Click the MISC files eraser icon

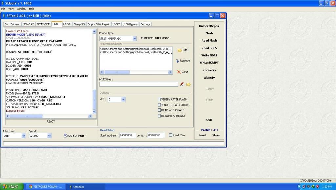pyautogui.click(x=182, y=84)
